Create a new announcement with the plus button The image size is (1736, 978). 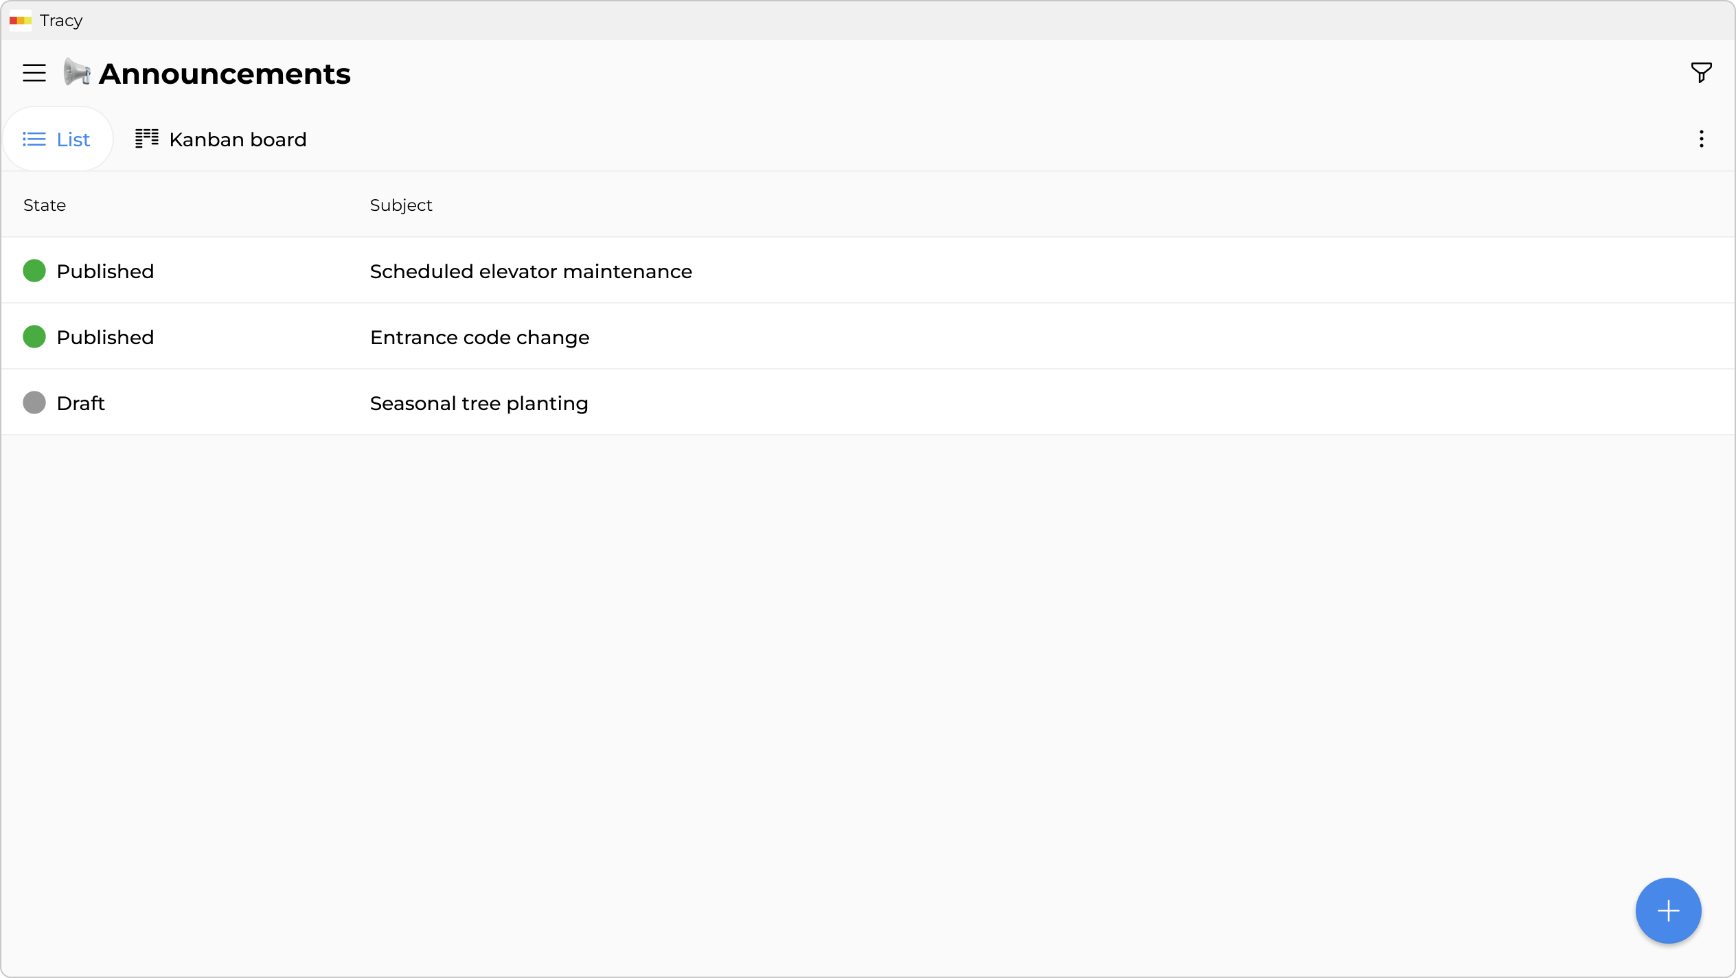[1668, 910]
